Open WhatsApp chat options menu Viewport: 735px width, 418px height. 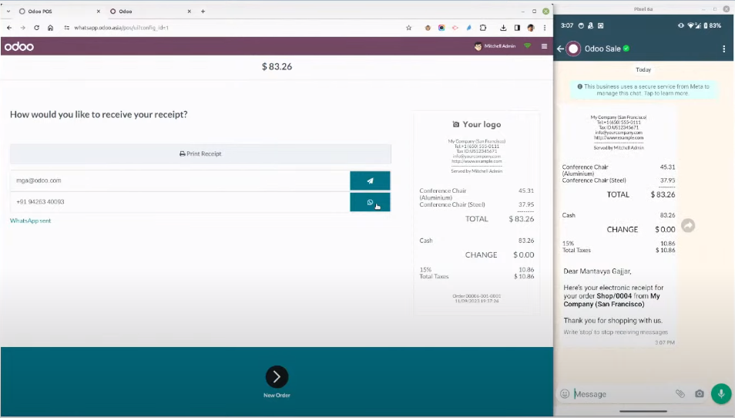point(723,49)
